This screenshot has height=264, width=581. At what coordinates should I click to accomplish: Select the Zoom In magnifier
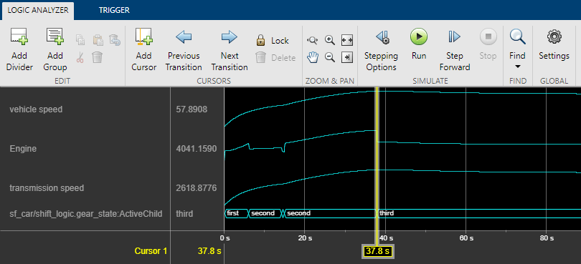(x=330, y=39)
